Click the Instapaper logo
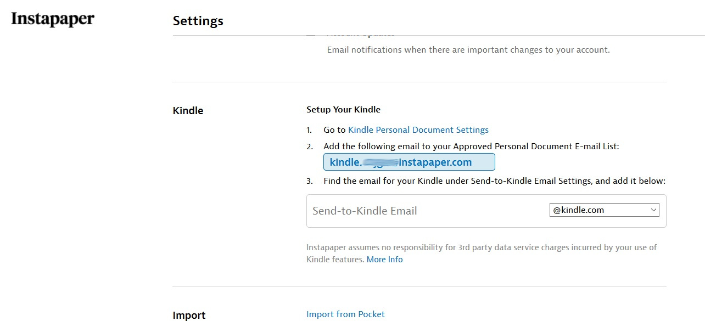 53,19
